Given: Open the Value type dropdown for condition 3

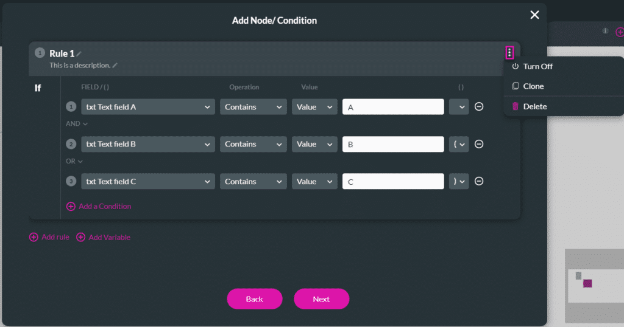Looking at the screenshot, I should [x=314, y=181].
